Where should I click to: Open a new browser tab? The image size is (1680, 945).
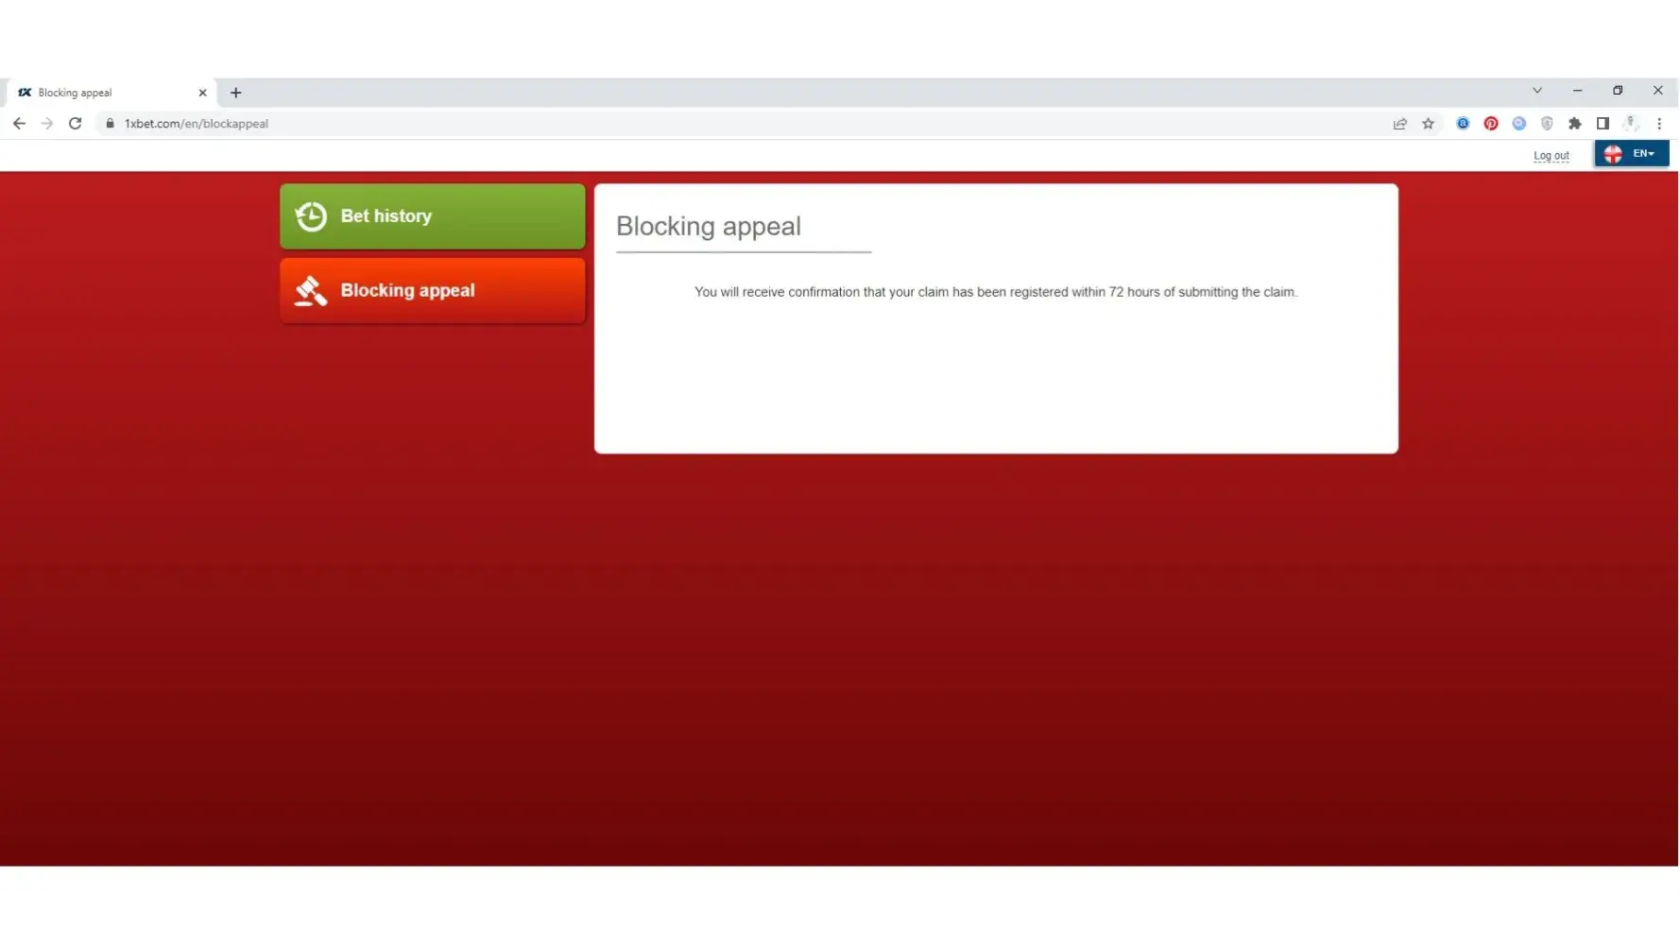(x=236, y=93)
